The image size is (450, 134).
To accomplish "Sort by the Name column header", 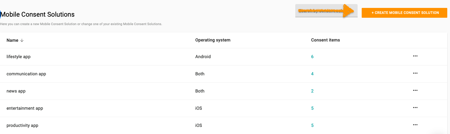I will [x=12, y=40].
